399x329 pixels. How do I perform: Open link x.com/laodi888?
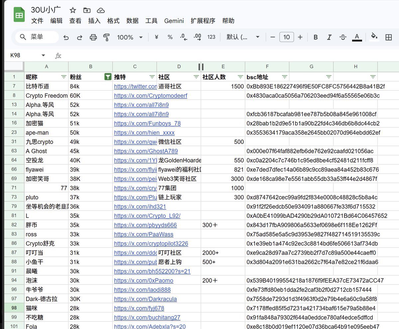[x=142, y=290]
